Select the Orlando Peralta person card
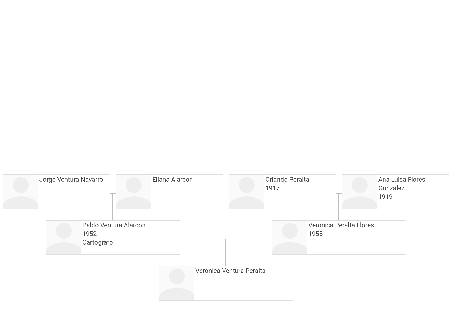Viewport: 452px width, 321px height. click(x=282, y=192)
